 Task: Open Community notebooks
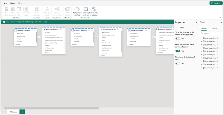coord(94,9)
